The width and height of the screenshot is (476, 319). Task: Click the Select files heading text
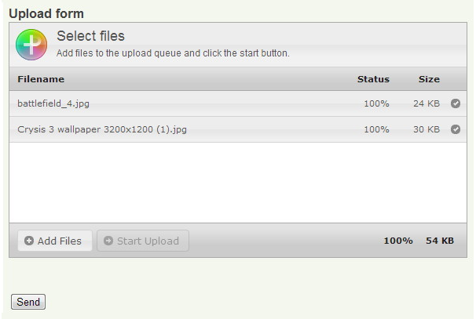[x=91, y=36]
